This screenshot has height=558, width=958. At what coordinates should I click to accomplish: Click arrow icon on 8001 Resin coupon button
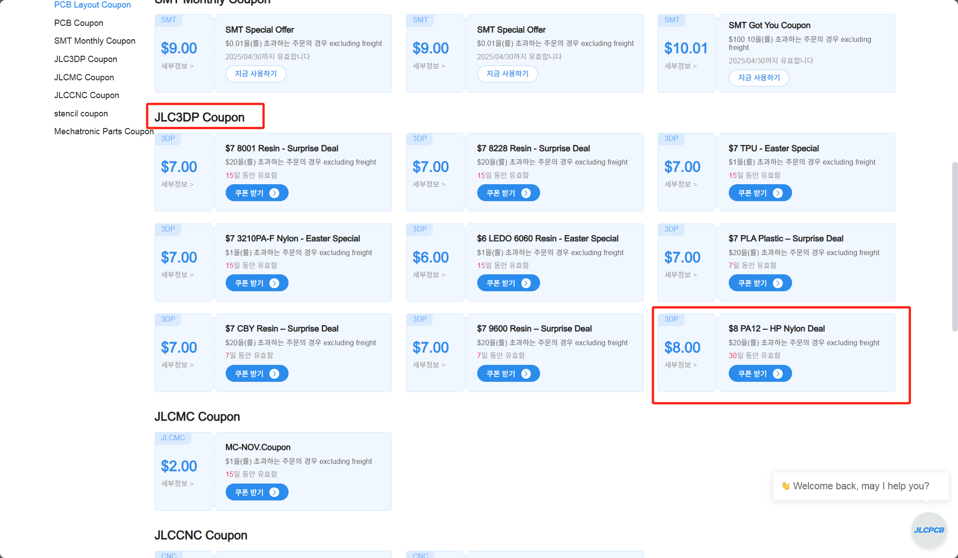coord(274,193)
